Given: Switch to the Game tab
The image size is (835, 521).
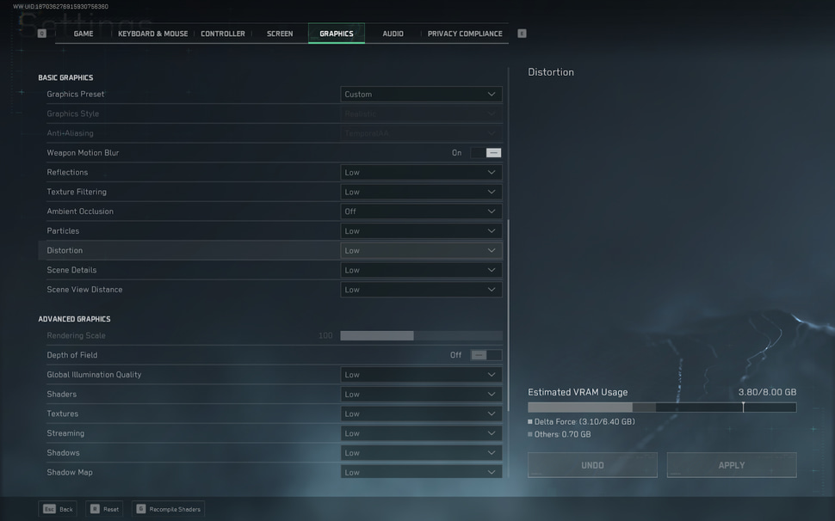Looking at the screenshot, I should [83, 34].
